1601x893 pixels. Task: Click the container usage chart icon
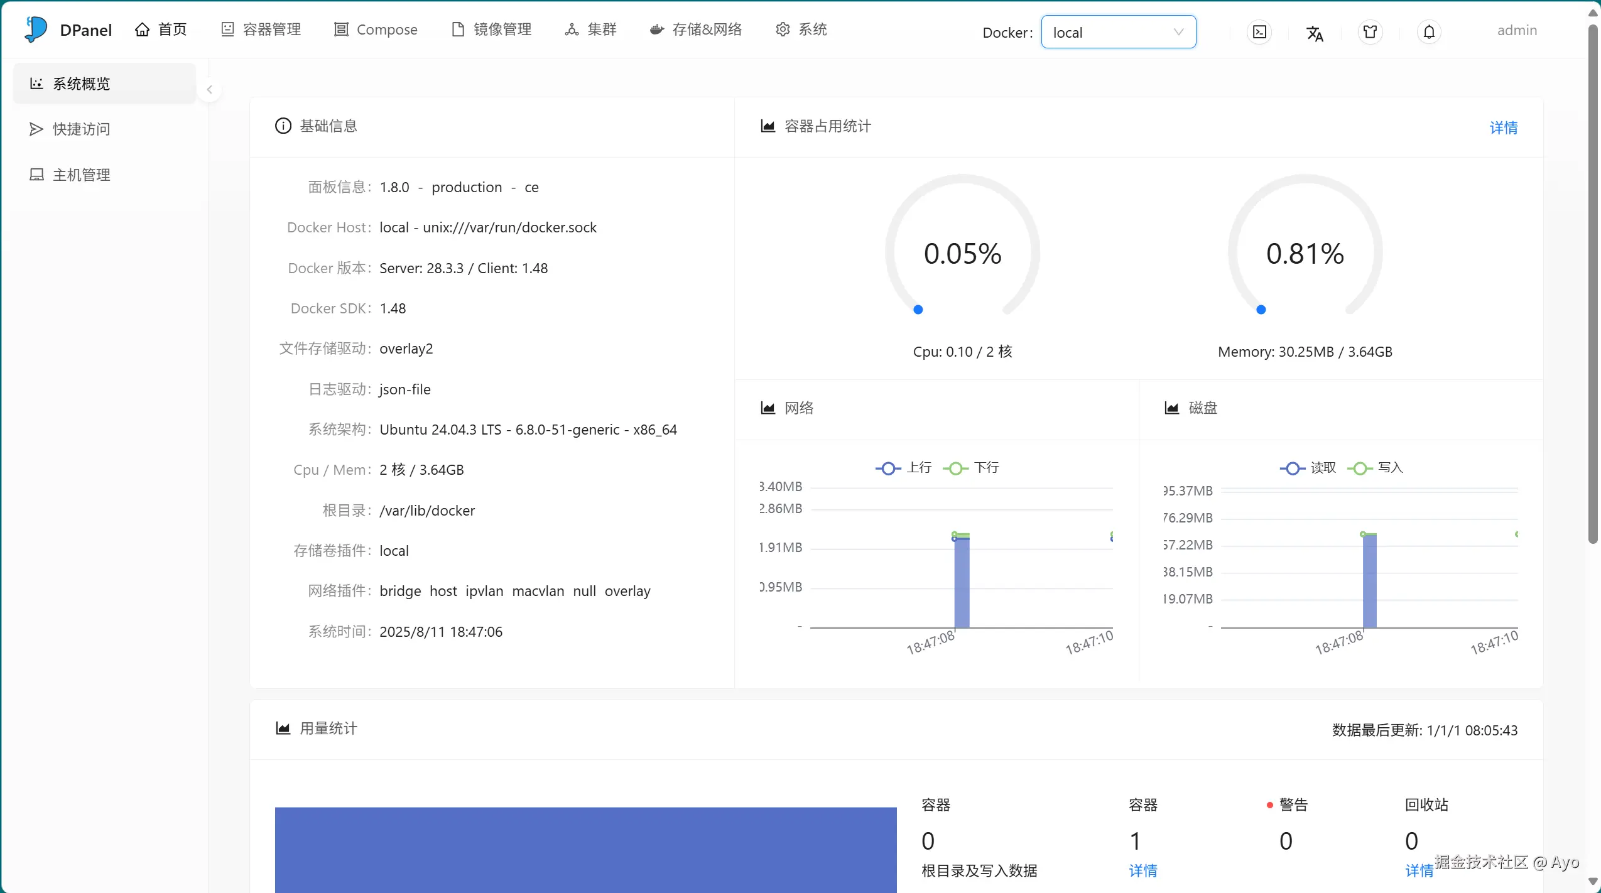[x=768, y=126]
